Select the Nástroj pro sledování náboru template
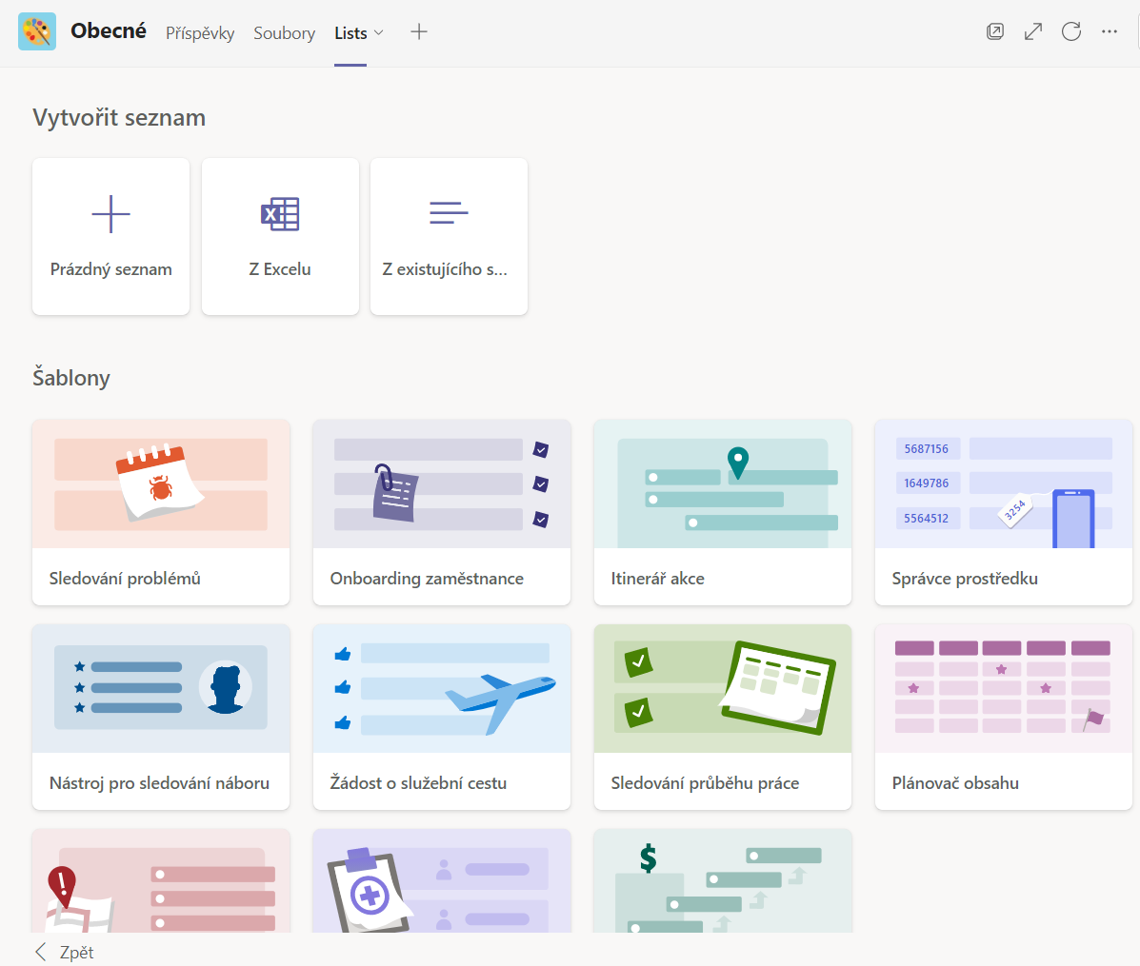The width and height of the screenshot is (1140, 966). click(161, 717)
